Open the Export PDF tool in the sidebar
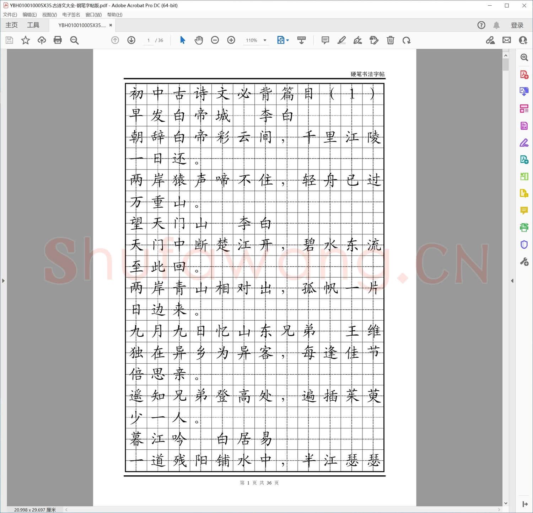533x513 pixels. [524, 91]
